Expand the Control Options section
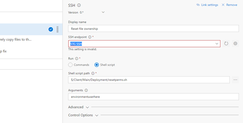The width and height of the screenshot is (243, 123). 83,115
